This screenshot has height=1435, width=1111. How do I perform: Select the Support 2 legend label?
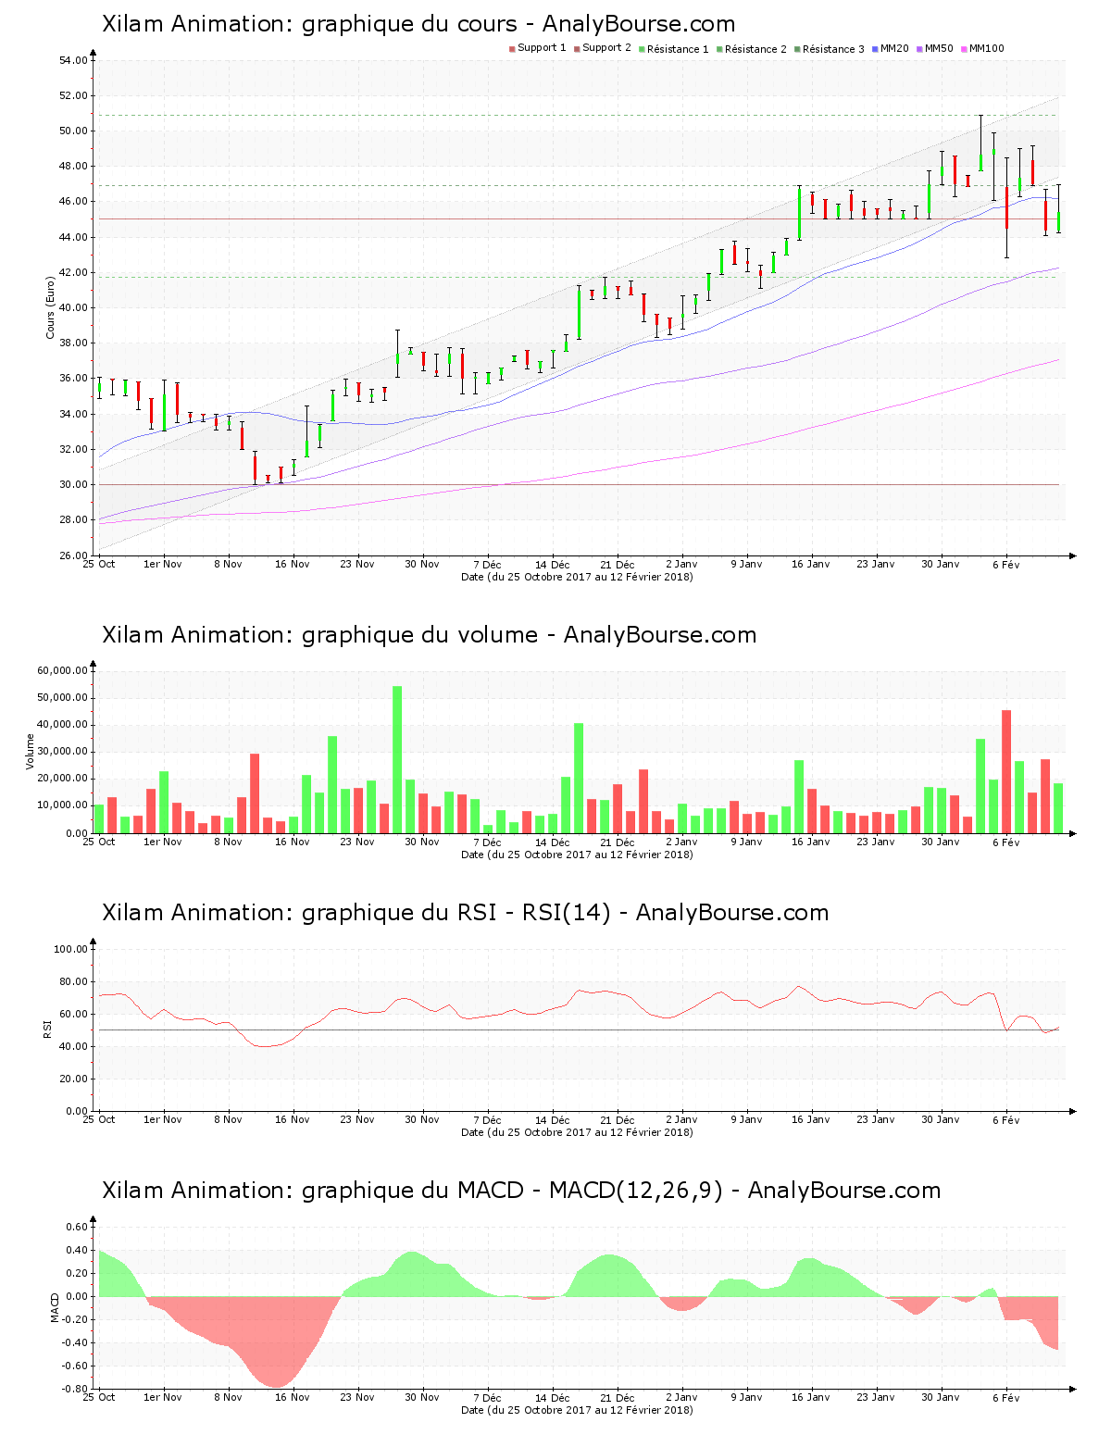tap(606, 48)
